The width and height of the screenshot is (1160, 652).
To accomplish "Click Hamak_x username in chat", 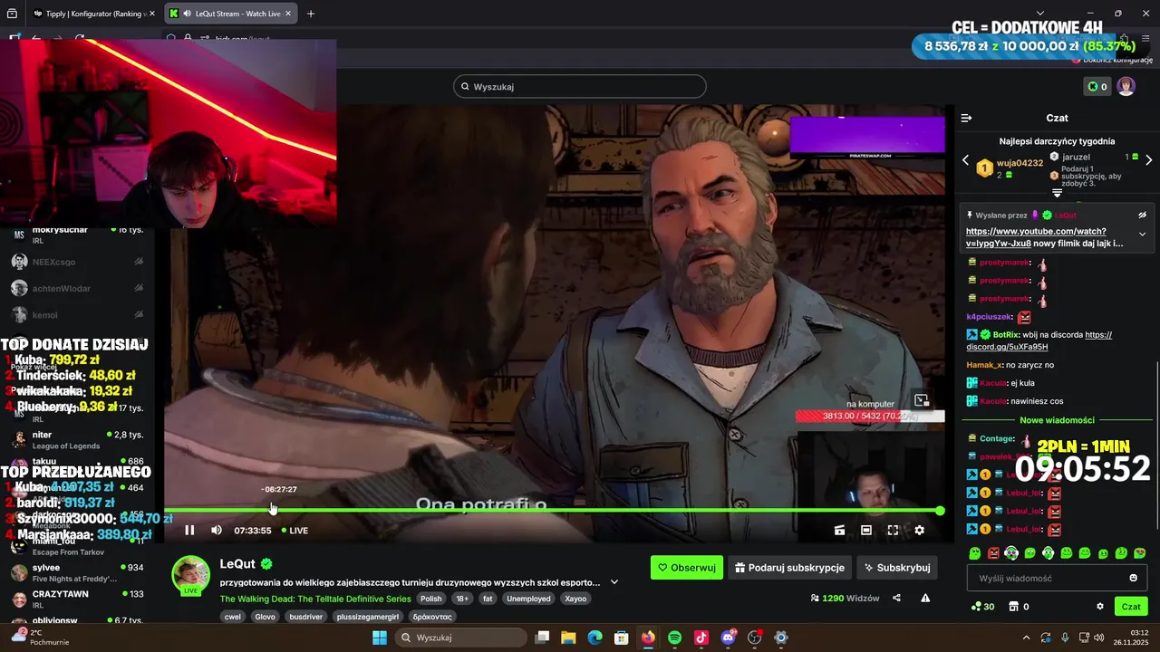I will (x=984, y=365).
